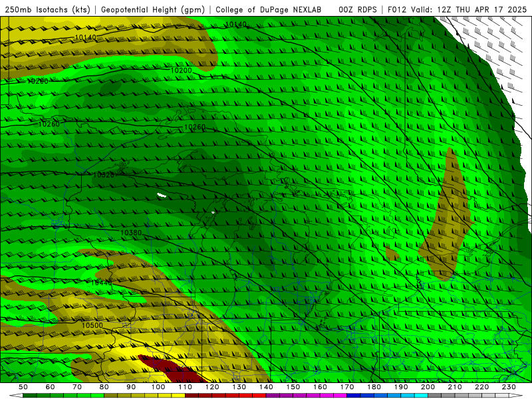This screenshot has height=399, width=532.
Task: Click the 140 value on the color scale
Action: pyautogui.click(x=266, y=387)
